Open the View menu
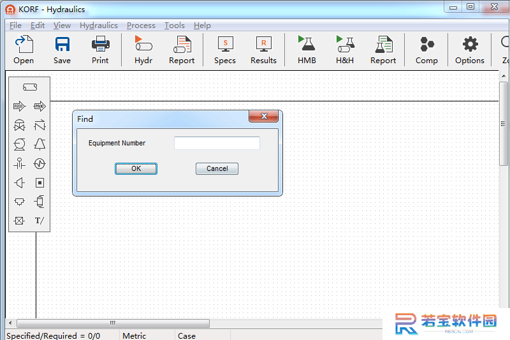This screenshot has height=340, width=510. click(62, 26)
